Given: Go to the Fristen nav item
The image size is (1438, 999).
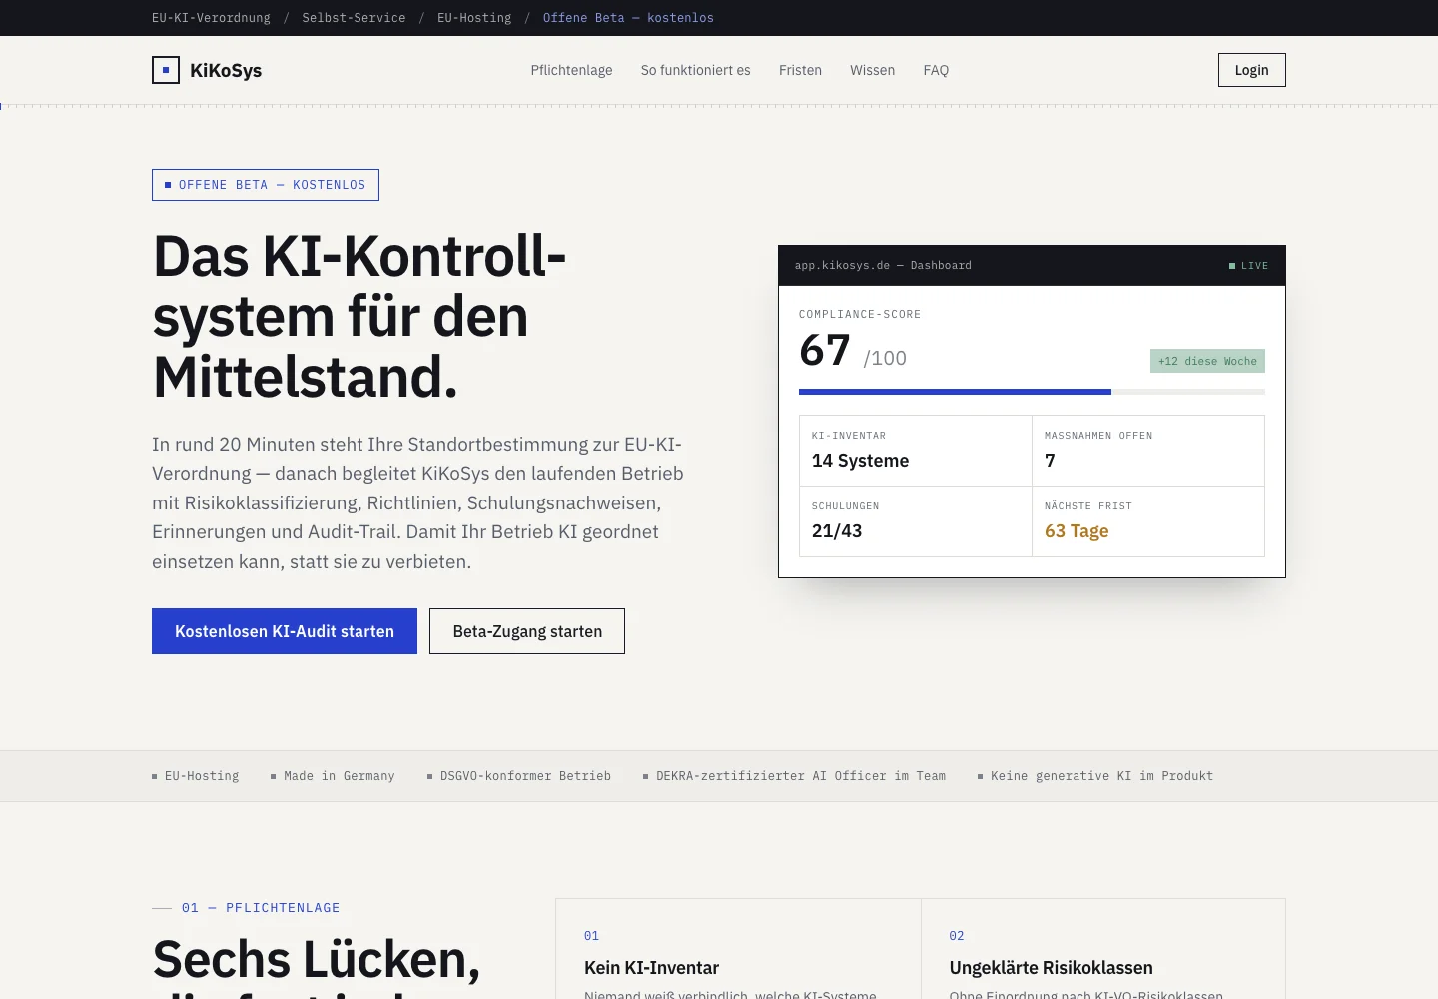Looking at the screenshot, I should [x=800, y=70].
